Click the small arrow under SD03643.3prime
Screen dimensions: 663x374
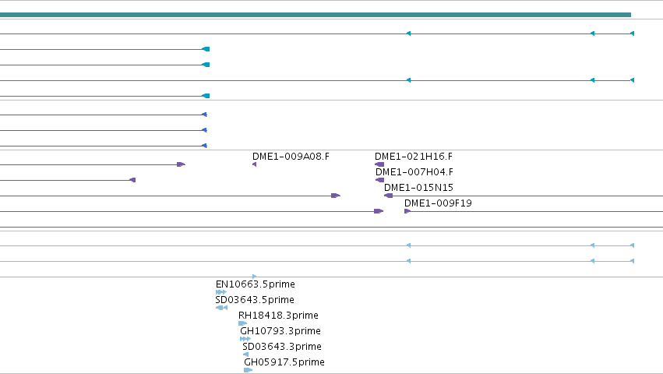(x=245, y=355)
